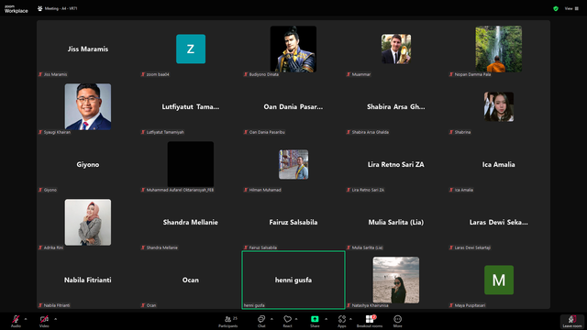Click muted mic icon beside Jiss Maramis label
Image resolution: width=587 pixels, height=330 pixels.
(x=40, y=74)
